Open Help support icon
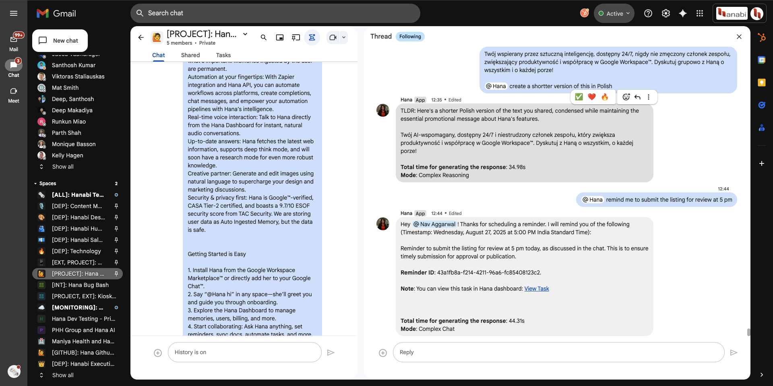Image resolution: width=773 pixels, height=386 pixels. point(648,13)
